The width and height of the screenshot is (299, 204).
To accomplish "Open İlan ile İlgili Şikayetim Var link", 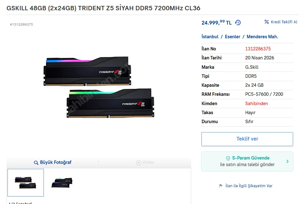I will (249, 186).
